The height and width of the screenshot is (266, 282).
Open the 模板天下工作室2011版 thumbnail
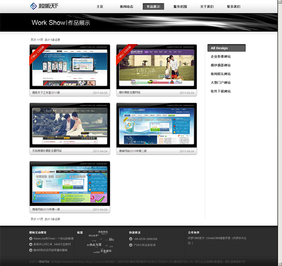[x=70, y=67]
